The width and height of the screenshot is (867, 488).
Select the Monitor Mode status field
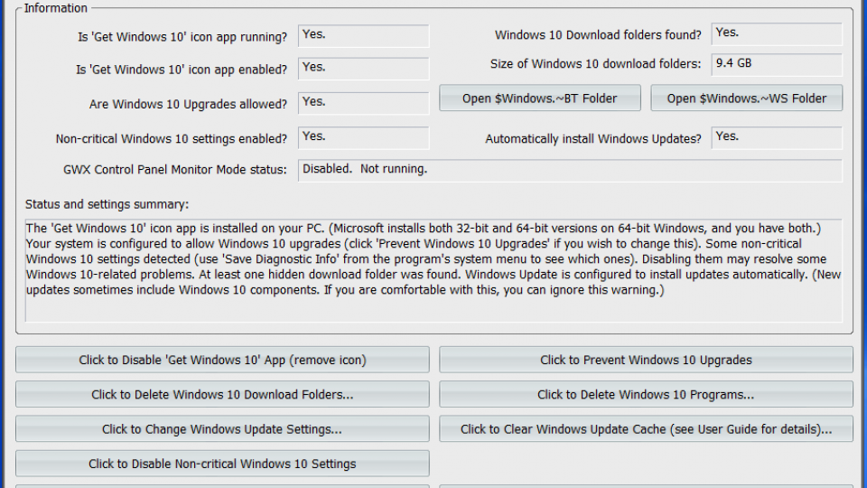coord(570,170)
